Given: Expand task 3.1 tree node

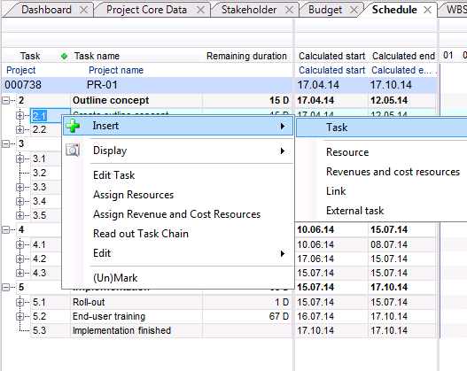Looking at the screenshot, I should coord(19,158).
